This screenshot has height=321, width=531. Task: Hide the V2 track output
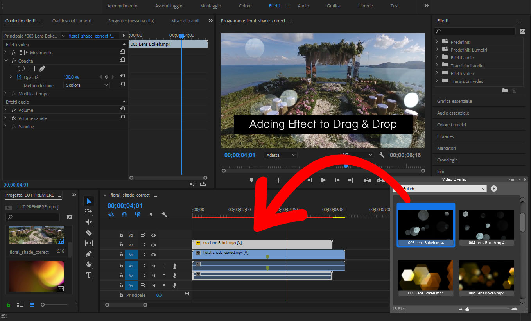[154, 245]
